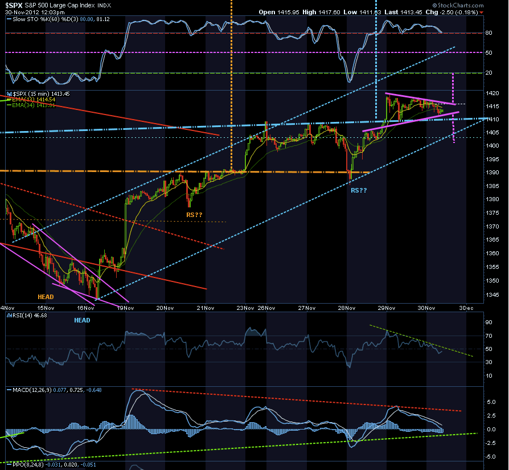Click the orange RS?? annotation label
This screenshot has height=470, width=509.
[194, 215]
